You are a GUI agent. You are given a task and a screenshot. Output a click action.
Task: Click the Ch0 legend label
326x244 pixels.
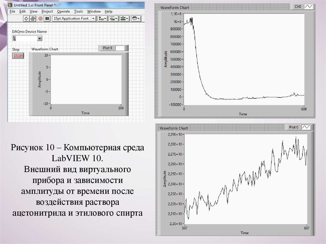[298, 6]
